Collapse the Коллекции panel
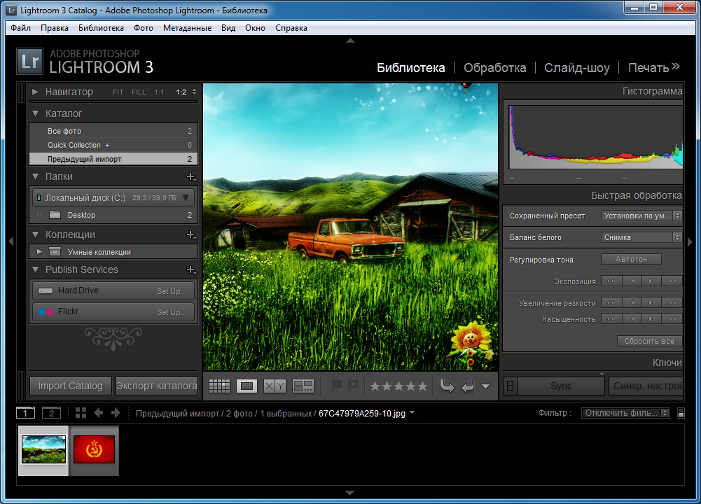 [35, 234]
